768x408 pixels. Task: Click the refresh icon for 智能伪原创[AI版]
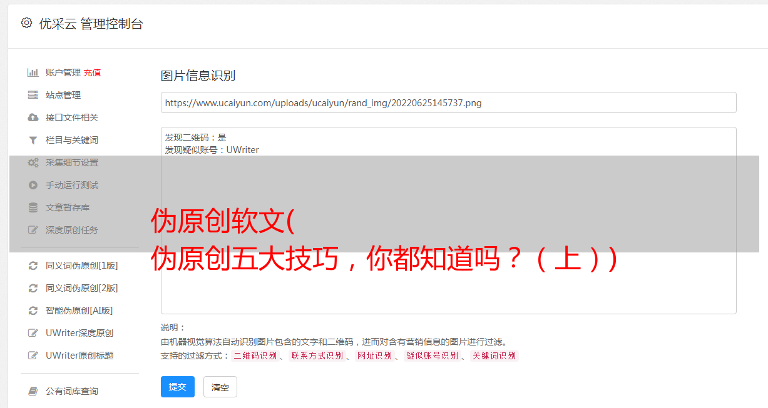coord(33,311)
